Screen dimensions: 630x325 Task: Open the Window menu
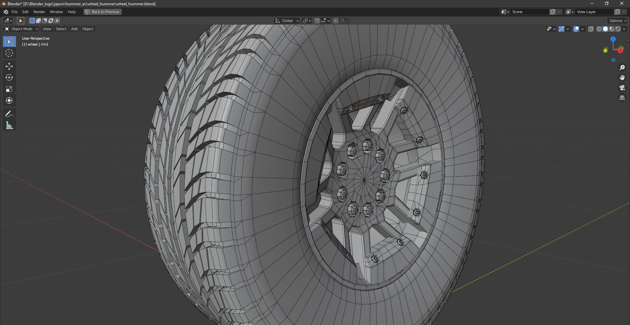tap(56, 12)
